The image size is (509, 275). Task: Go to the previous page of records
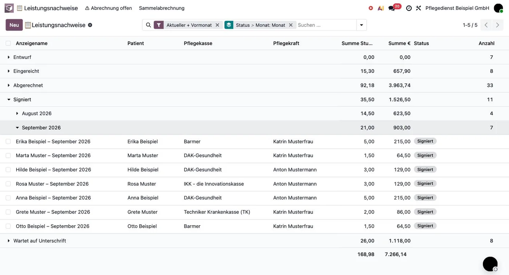pyautogui.click(x=486, y=25)
